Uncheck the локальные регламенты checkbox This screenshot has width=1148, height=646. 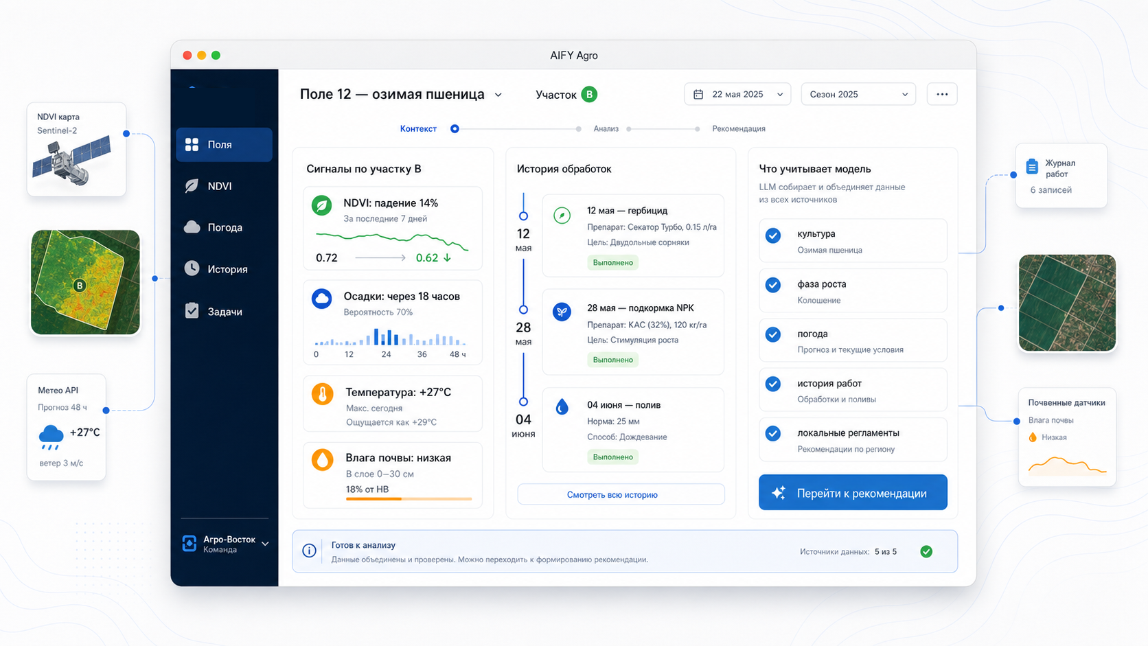coord(773,434)
